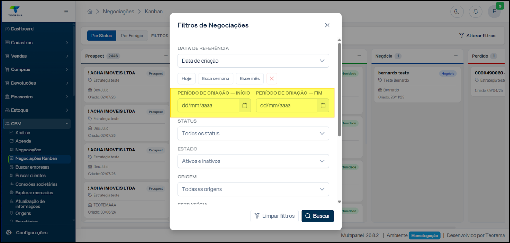Click Alterar filtros button

pos(477,36)
